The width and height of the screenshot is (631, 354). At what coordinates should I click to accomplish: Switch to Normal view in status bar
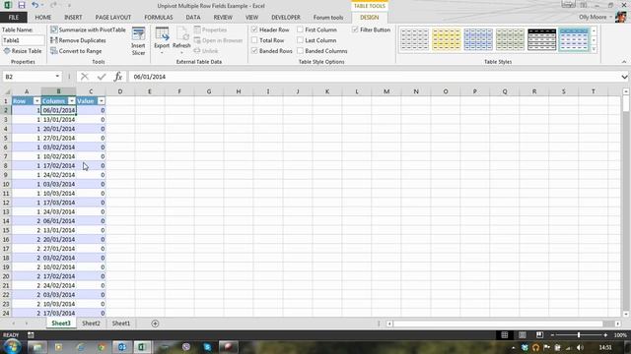[x=505, y=334]
